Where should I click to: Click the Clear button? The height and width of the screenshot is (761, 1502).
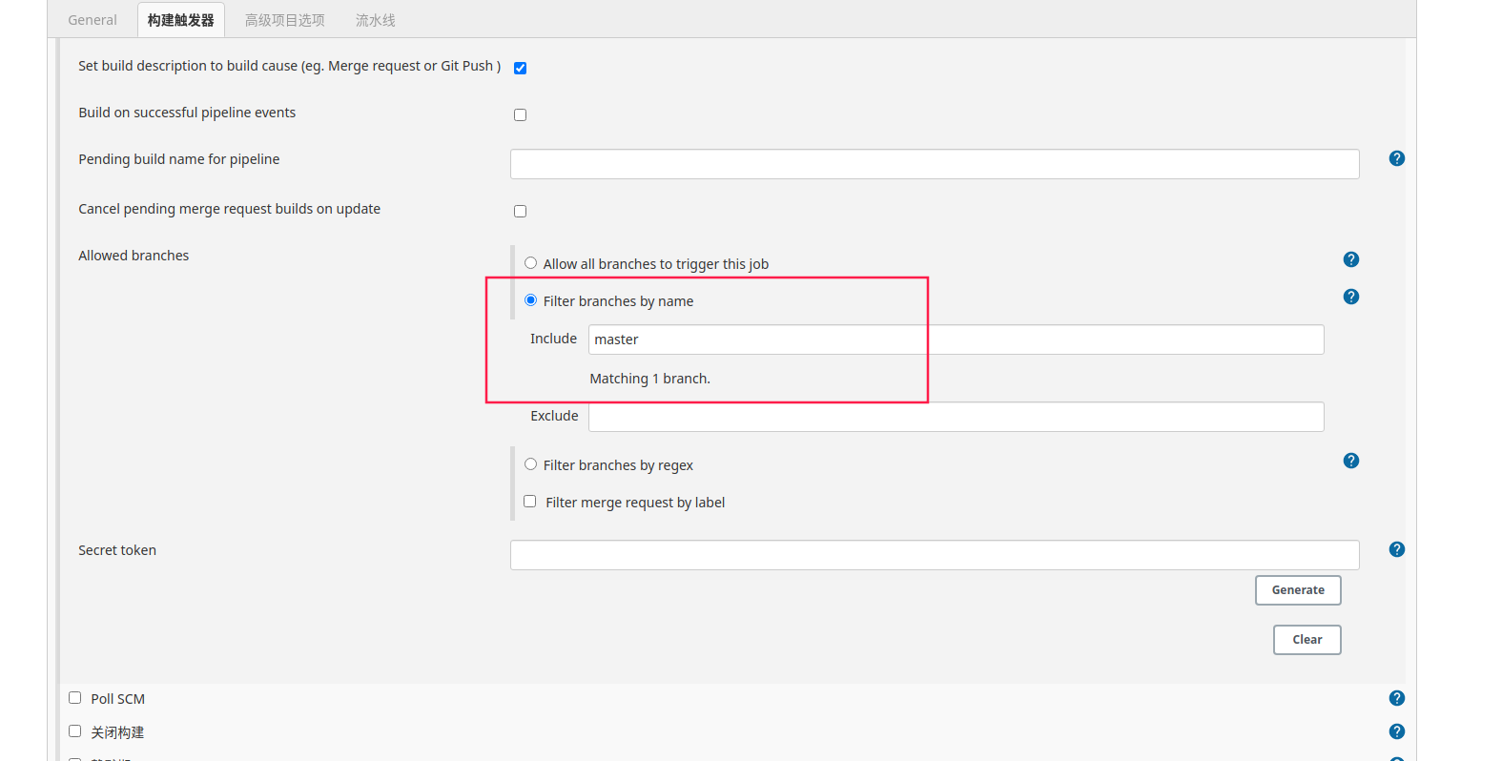coord(1307,640)
